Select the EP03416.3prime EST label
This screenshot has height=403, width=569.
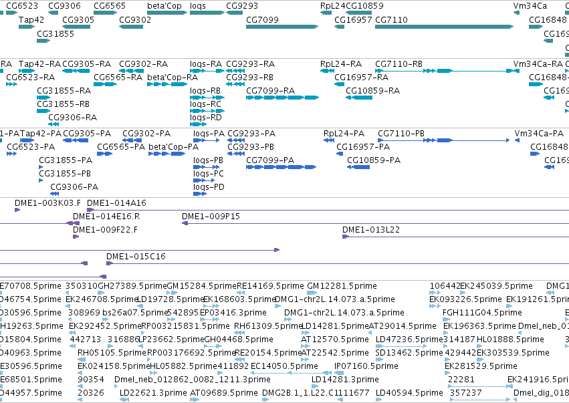pos(233,313)
